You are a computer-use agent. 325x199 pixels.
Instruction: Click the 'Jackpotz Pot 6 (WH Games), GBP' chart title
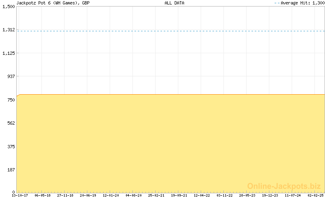pyautogui.click(x=53, y=3)
